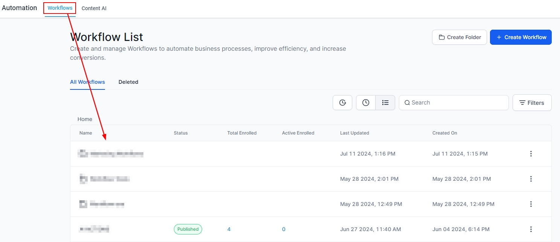Click the Create Folder button
The width and height of the screenshot is (560, 242).
click(x=459, y=37)
